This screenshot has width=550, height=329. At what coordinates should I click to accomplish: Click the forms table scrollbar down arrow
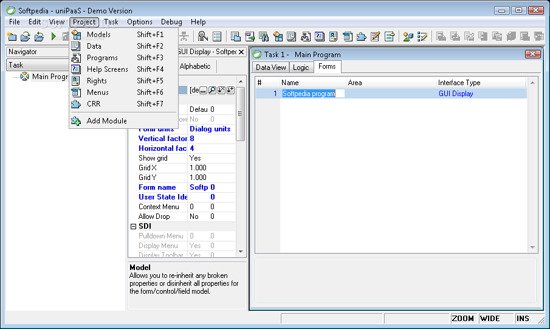tap(532, 247)
